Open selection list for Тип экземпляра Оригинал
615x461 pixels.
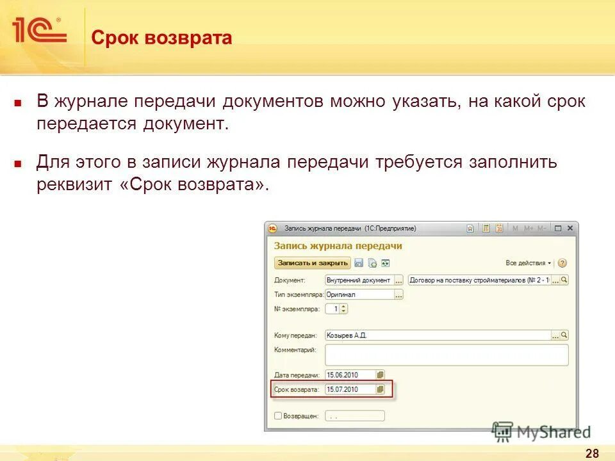pyautogui.click(x=398, y=296)
